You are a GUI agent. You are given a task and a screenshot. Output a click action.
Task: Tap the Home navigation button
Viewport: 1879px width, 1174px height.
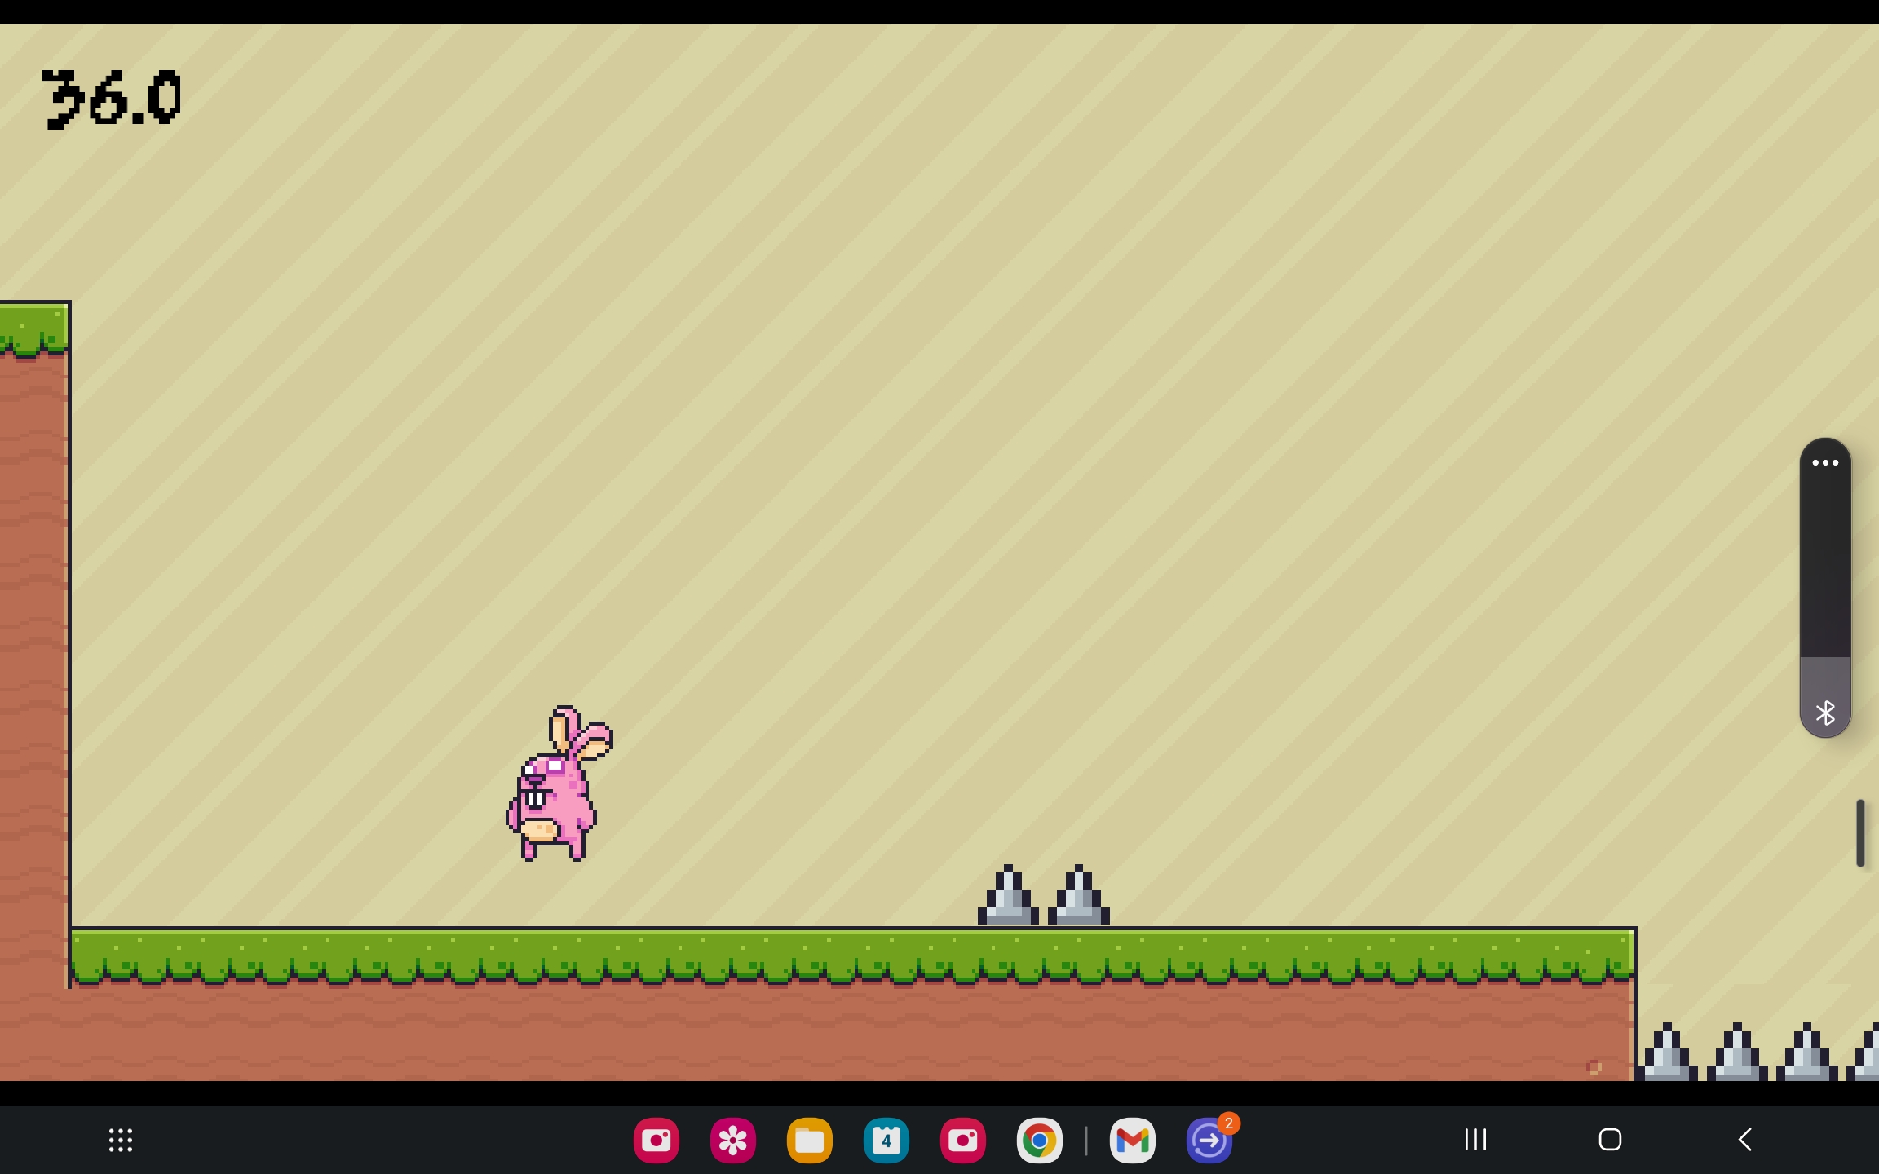pos(1610,1139)
